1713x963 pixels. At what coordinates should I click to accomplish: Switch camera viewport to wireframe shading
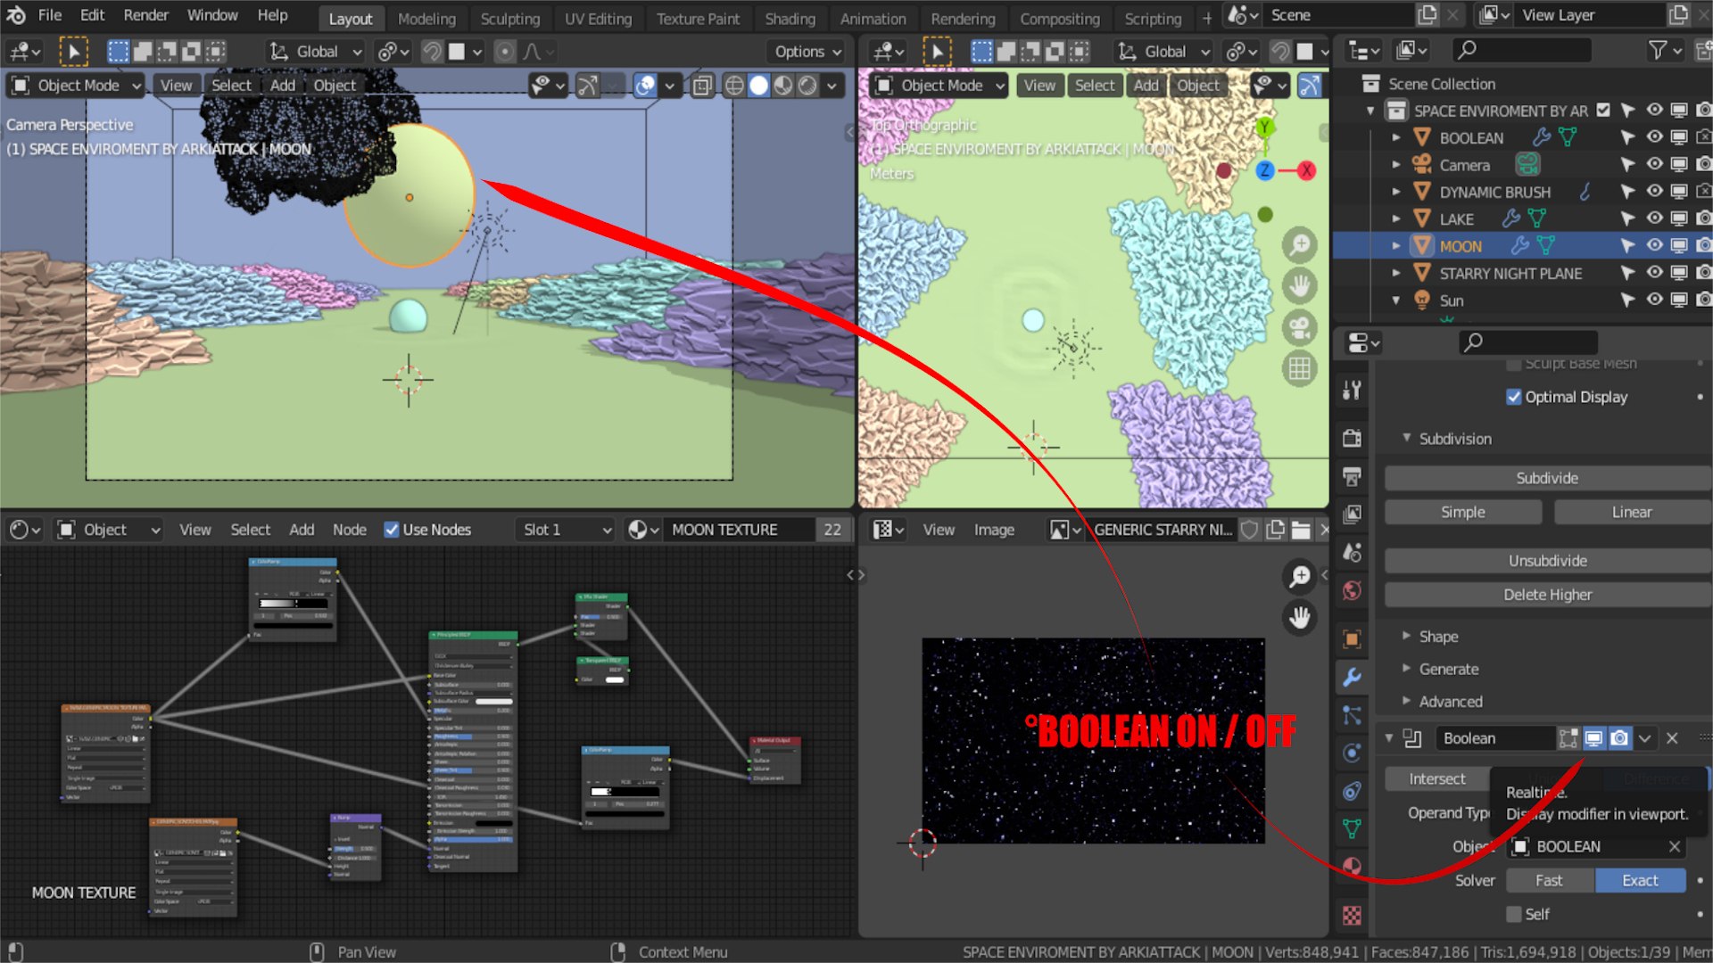(734, 86)
